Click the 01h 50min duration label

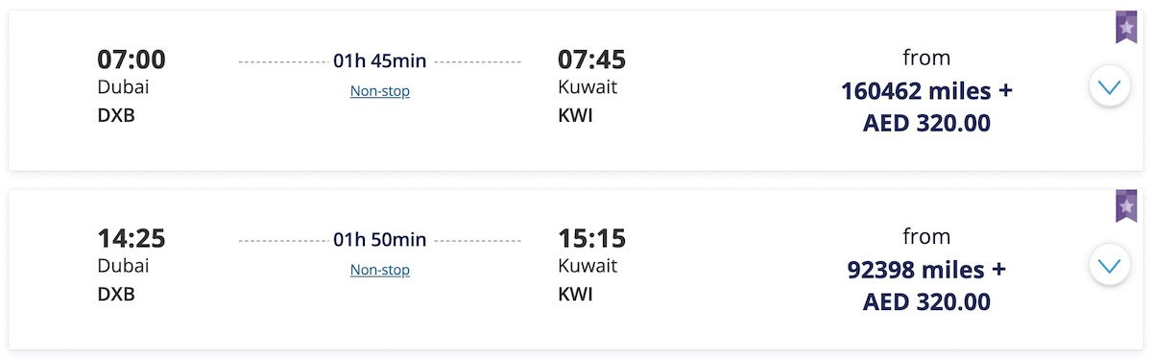tap(380, 240)
